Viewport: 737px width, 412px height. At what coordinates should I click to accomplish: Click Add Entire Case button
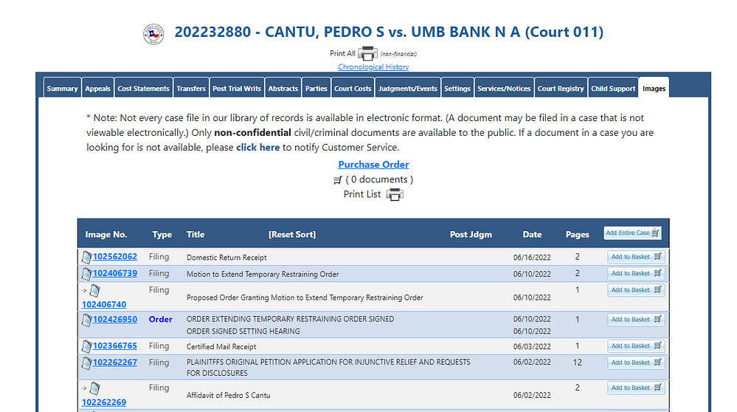point(633,233)
